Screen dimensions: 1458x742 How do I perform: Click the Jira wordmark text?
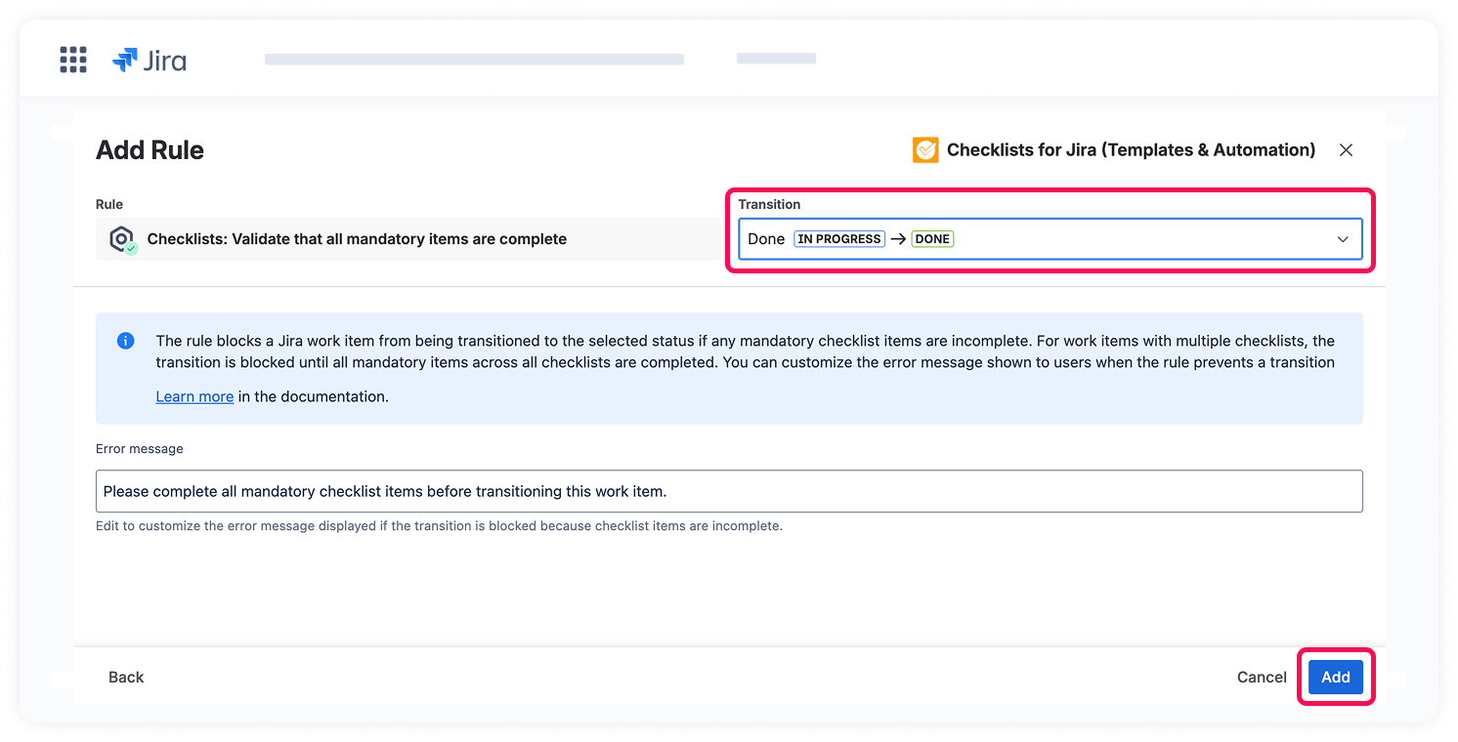click(164, 61)
